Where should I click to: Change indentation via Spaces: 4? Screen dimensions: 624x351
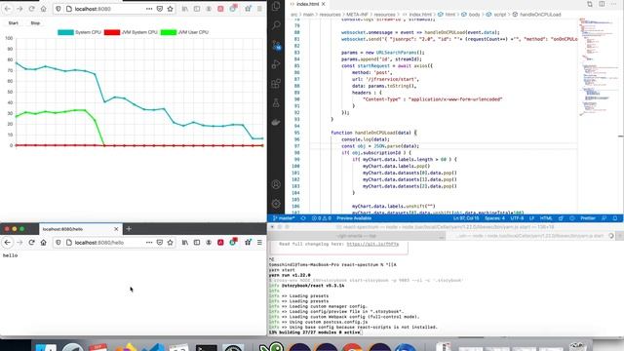[x=494, y=218]
